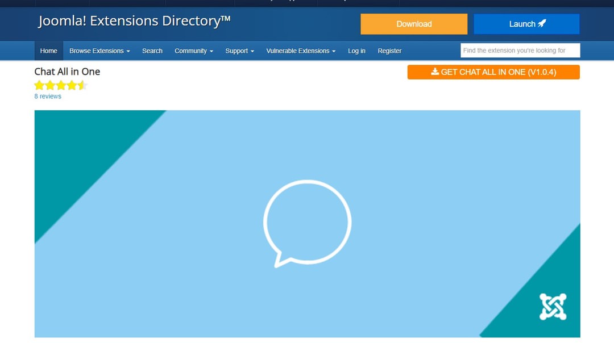Select Search in the navigation bar
614x343 pixels.
(152, 51)
